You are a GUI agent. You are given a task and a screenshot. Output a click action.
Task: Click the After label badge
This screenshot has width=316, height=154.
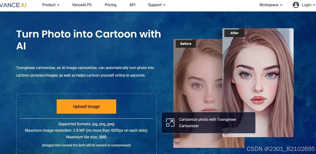[234, 33]
